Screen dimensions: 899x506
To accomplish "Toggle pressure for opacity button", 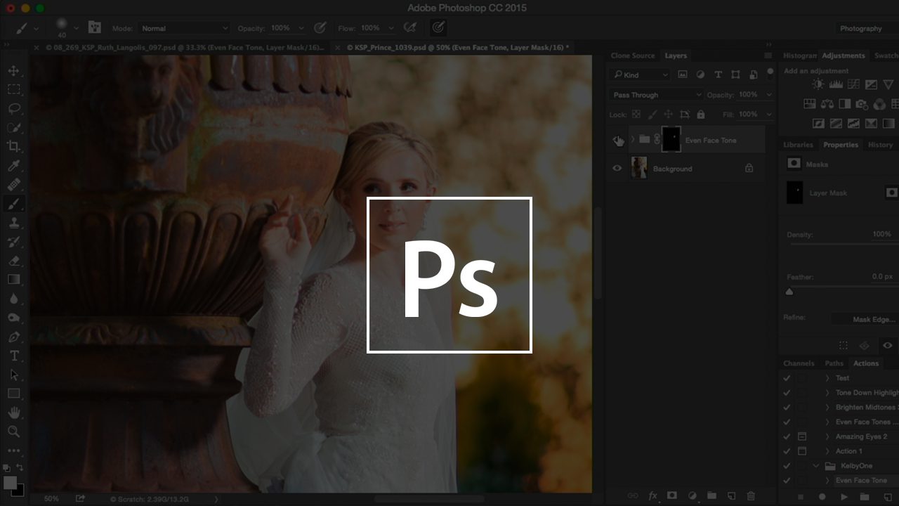I will click(320, 28).
